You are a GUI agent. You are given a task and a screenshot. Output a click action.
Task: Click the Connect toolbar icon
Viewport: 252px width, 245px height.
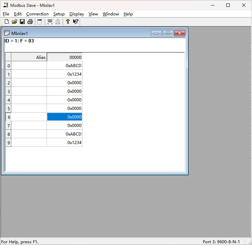pos(50,22)
